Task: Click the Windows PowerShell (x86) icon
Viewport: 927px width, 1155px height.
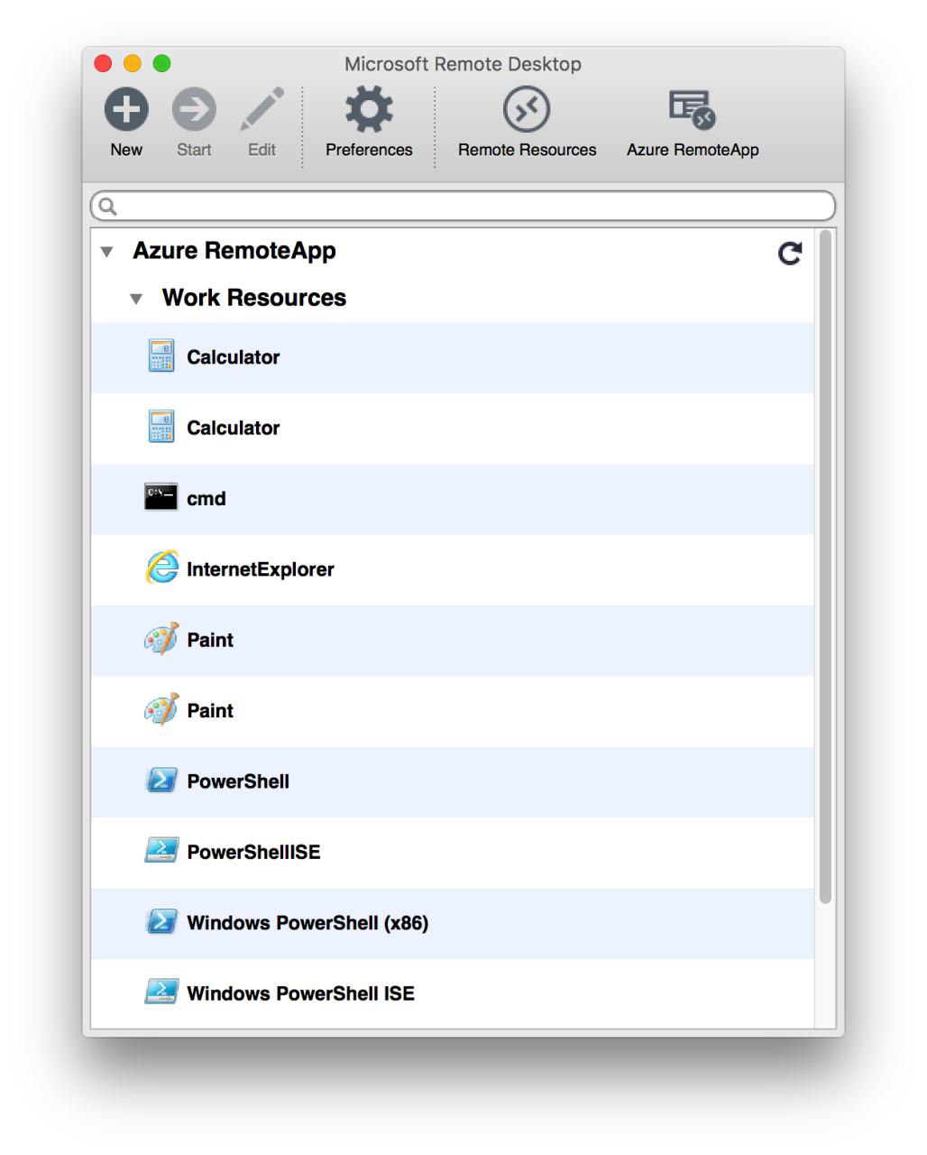Action: click(161, 921)
